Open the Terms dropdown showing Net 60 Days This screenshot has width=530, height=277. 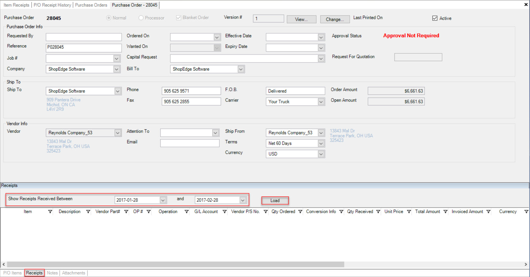tap(321, 143)
